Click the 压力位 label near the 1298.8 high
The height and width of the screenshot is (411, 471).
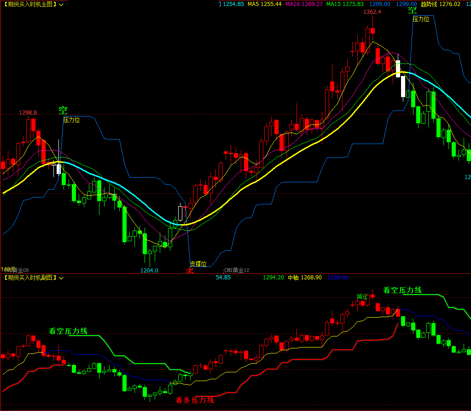[72, 120]
